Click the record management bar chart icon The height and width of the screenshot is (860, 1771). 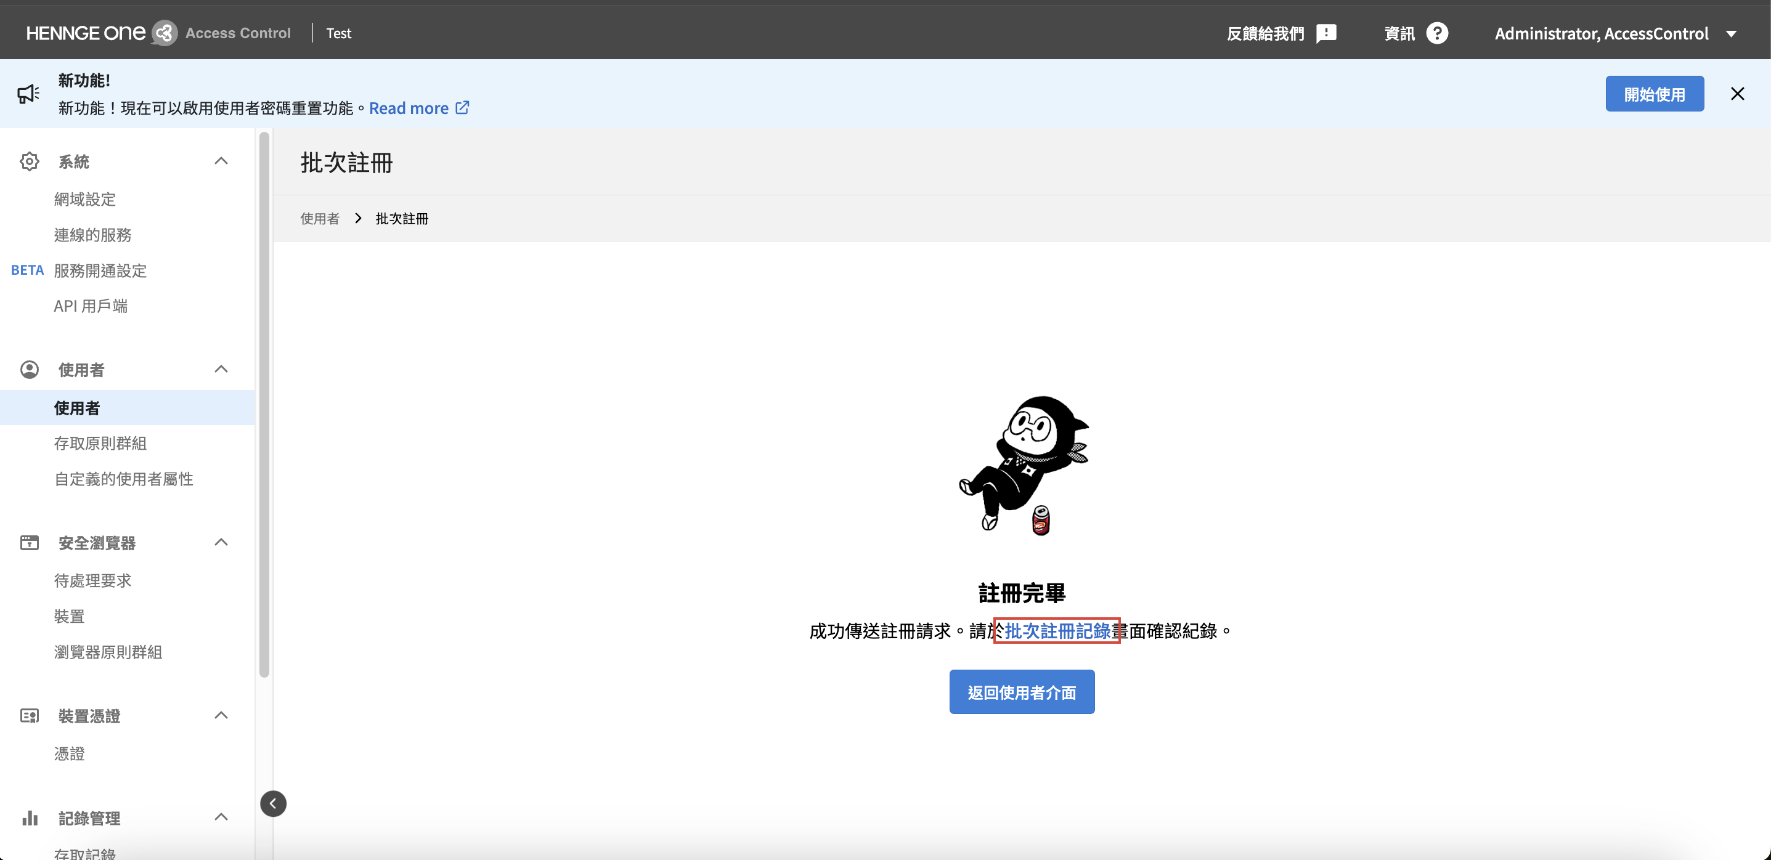tap(29, 818)
